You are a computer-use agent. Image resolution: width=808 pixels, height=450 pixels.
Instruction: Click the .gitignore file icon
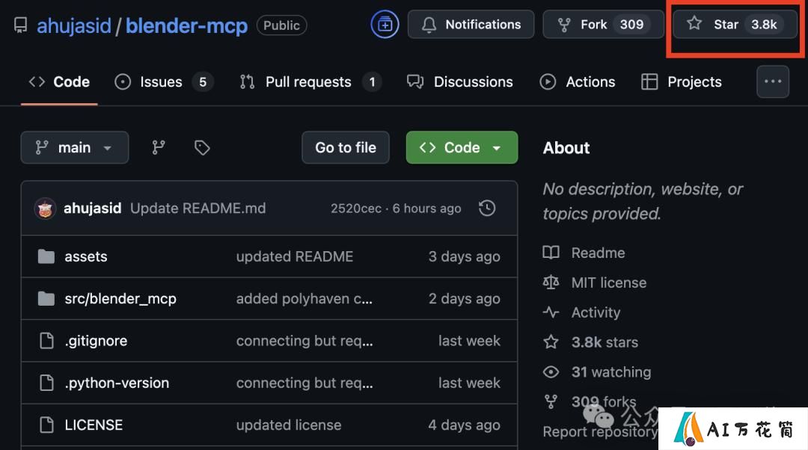pos(47,341)
